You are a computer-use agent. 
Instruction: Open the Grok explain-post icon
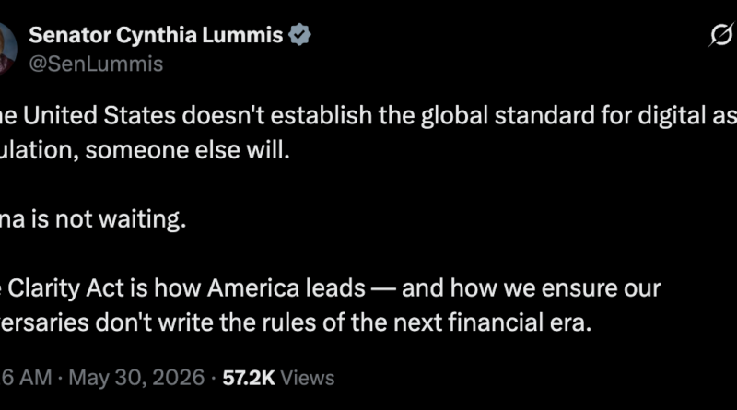point(721,35)
